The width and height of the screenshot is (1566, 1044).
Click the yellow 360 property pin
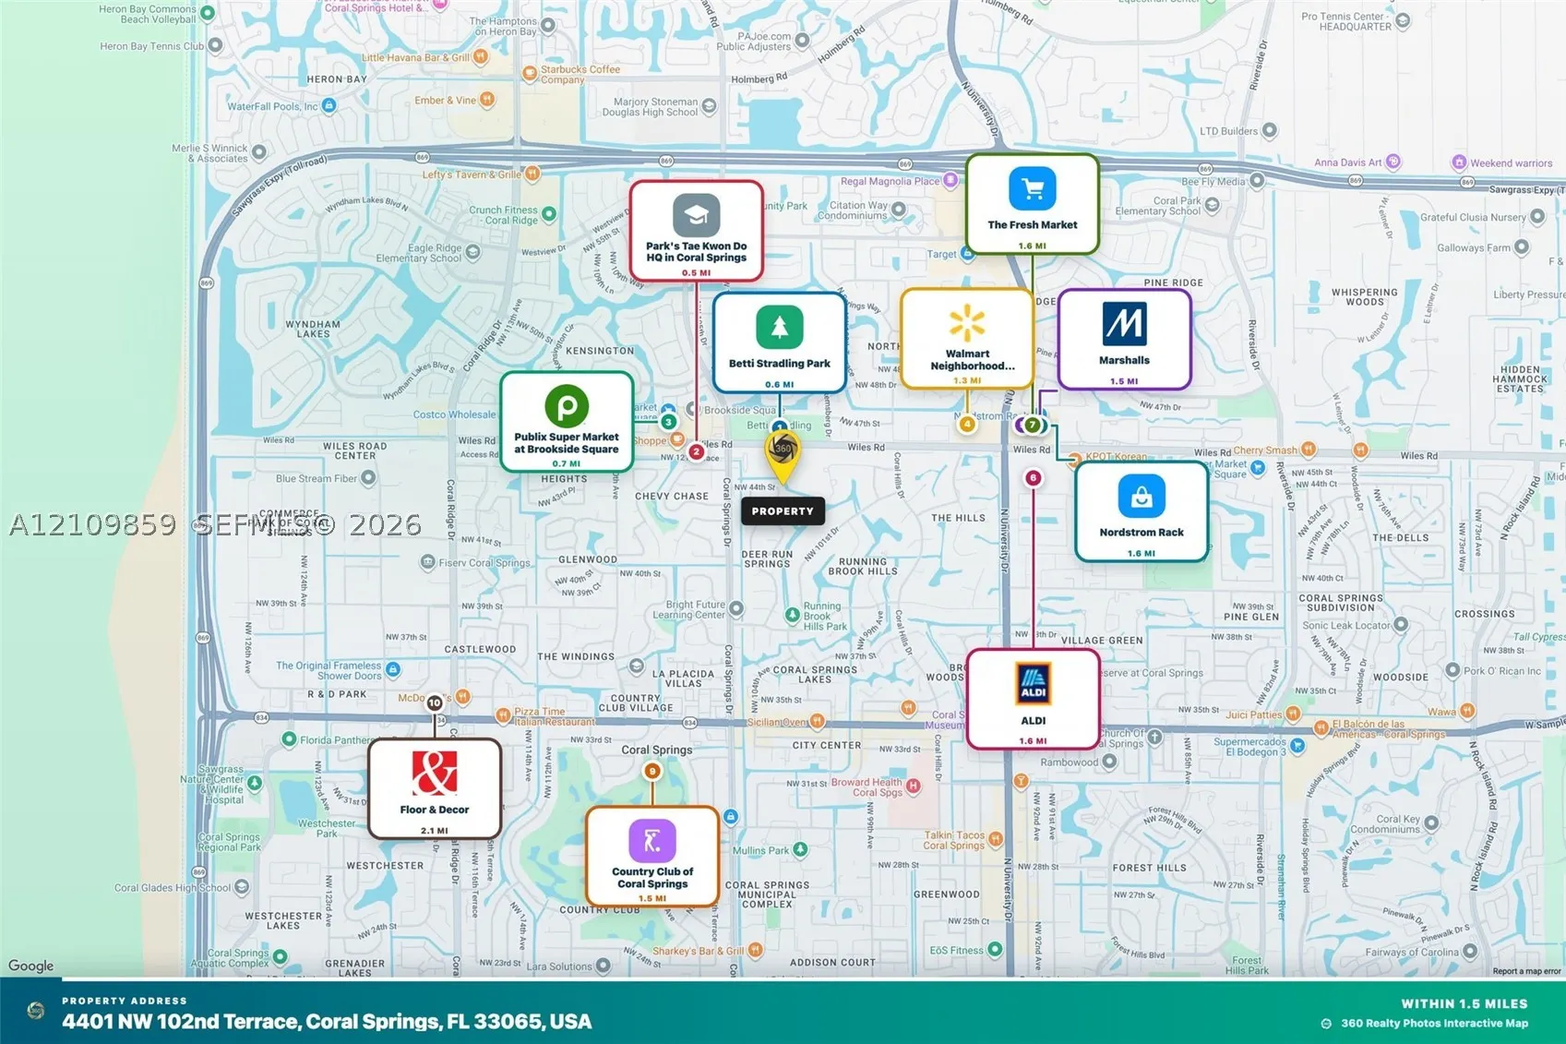(783, 455)
